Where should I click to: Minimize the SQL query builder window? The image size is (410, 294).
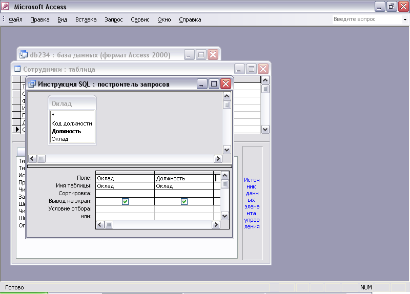point(202,84)
